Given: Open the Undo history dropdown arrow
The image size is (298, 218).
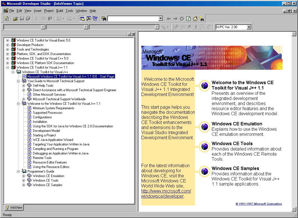Looking at the screenshot, I should (64, 19).
